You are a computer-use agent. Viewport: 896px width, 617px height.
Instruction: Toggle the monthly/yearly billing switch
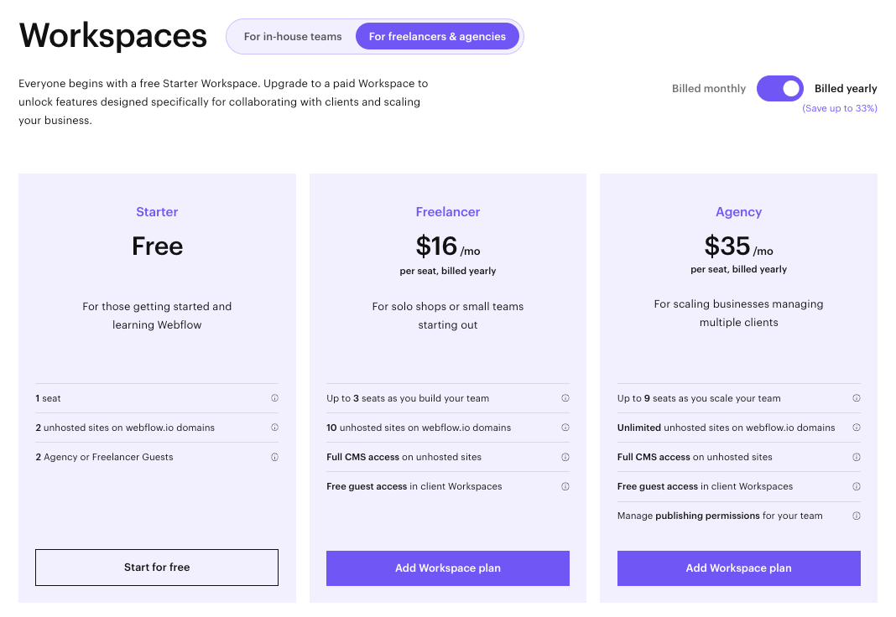click(780, 88)
